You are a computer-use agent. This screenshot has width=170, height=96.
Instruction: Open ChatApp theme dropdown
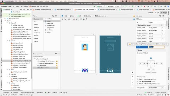pos(88,16)
